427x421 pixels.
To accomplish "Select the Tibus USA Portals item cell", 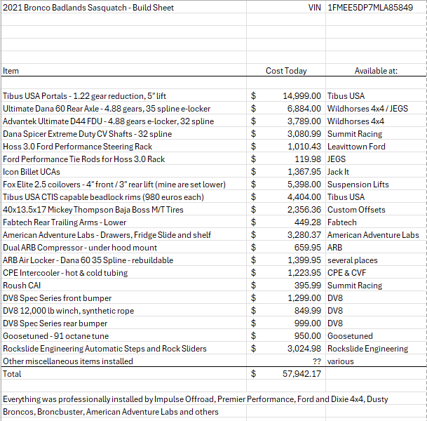I will (x=123, y=96).
